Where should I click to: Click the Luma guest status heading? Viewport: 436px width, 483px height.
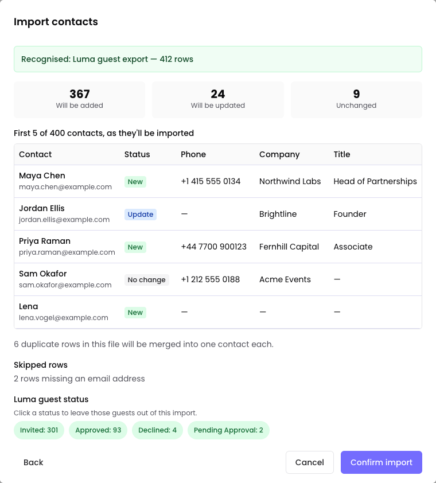(51, 399)
